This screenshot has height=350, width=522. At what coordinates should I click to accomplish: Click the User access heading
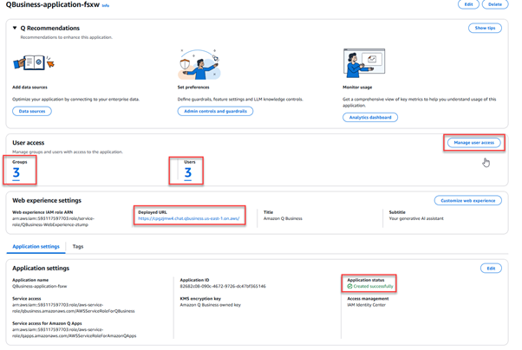29,143
